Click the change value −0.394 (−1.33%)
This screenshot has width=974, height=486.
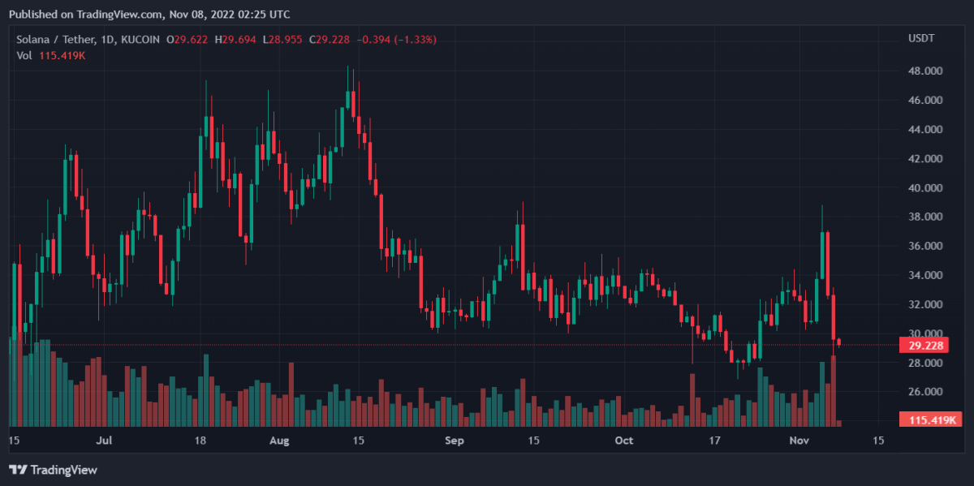[398, 39]
